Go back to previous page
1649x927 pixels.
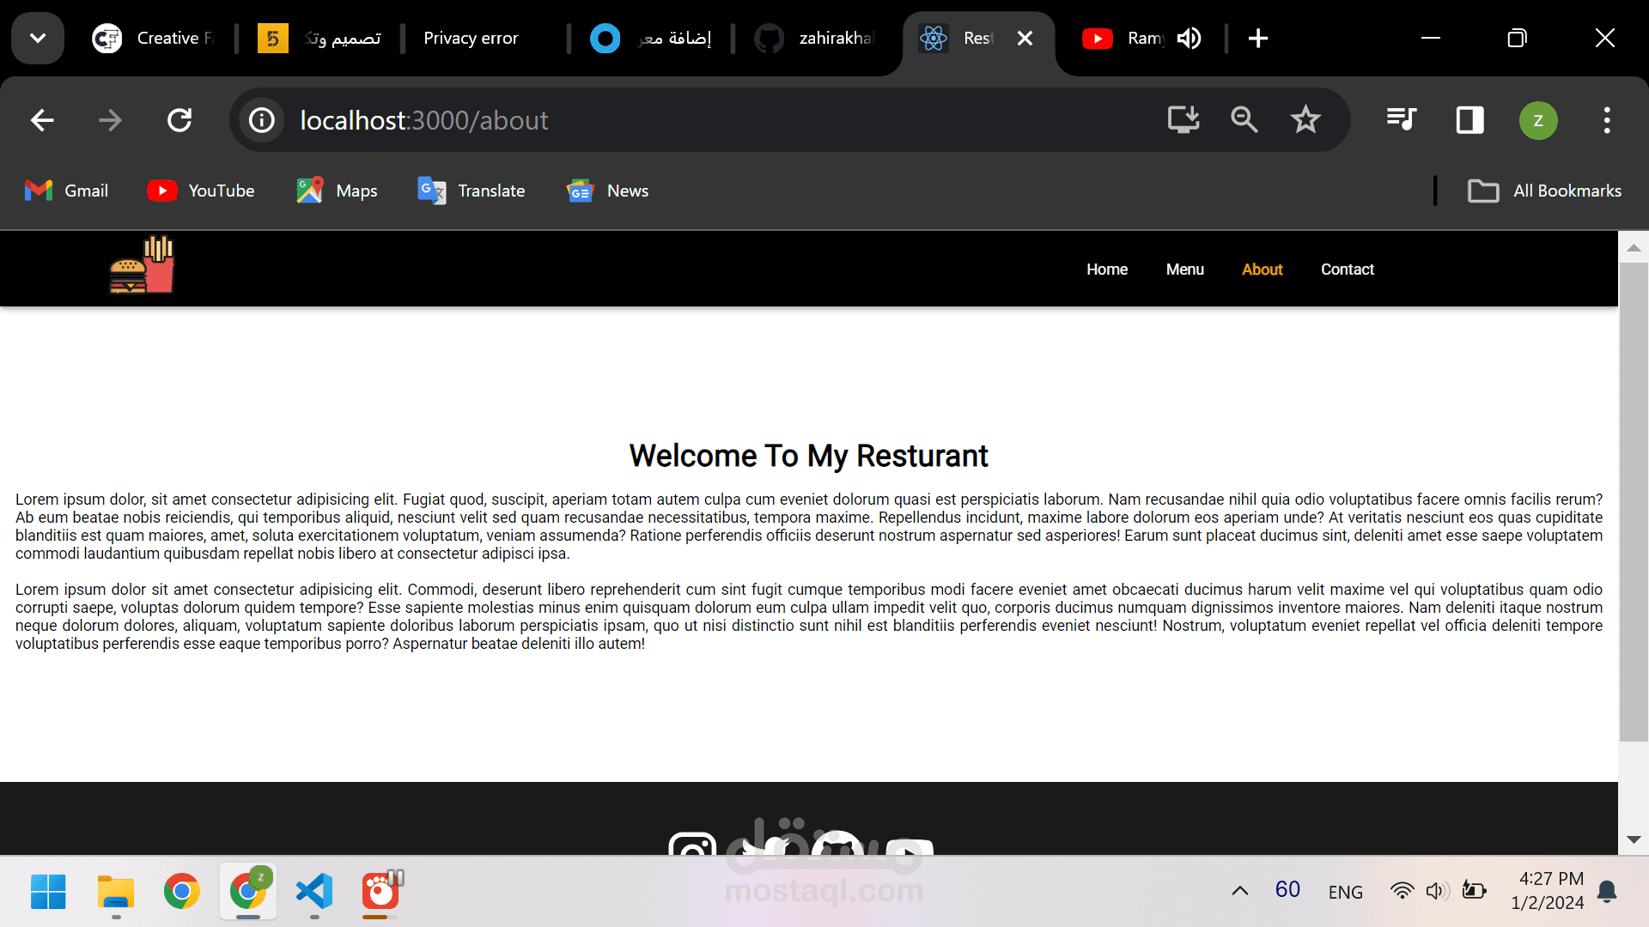pos(42,120)
